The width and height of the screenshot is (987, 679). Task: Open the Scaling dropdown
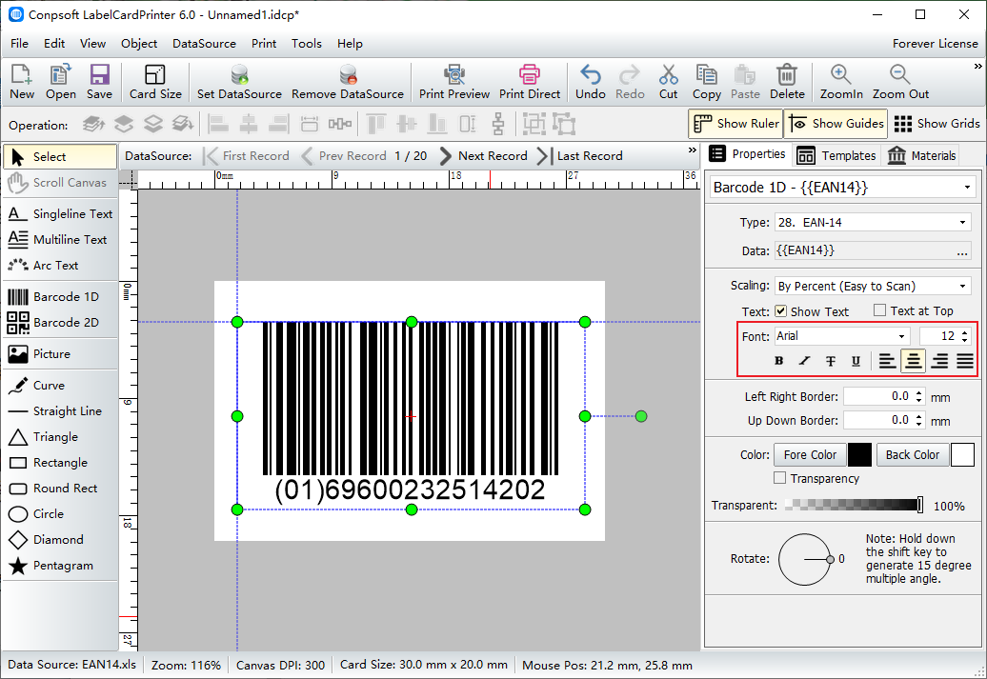[962, 287]
